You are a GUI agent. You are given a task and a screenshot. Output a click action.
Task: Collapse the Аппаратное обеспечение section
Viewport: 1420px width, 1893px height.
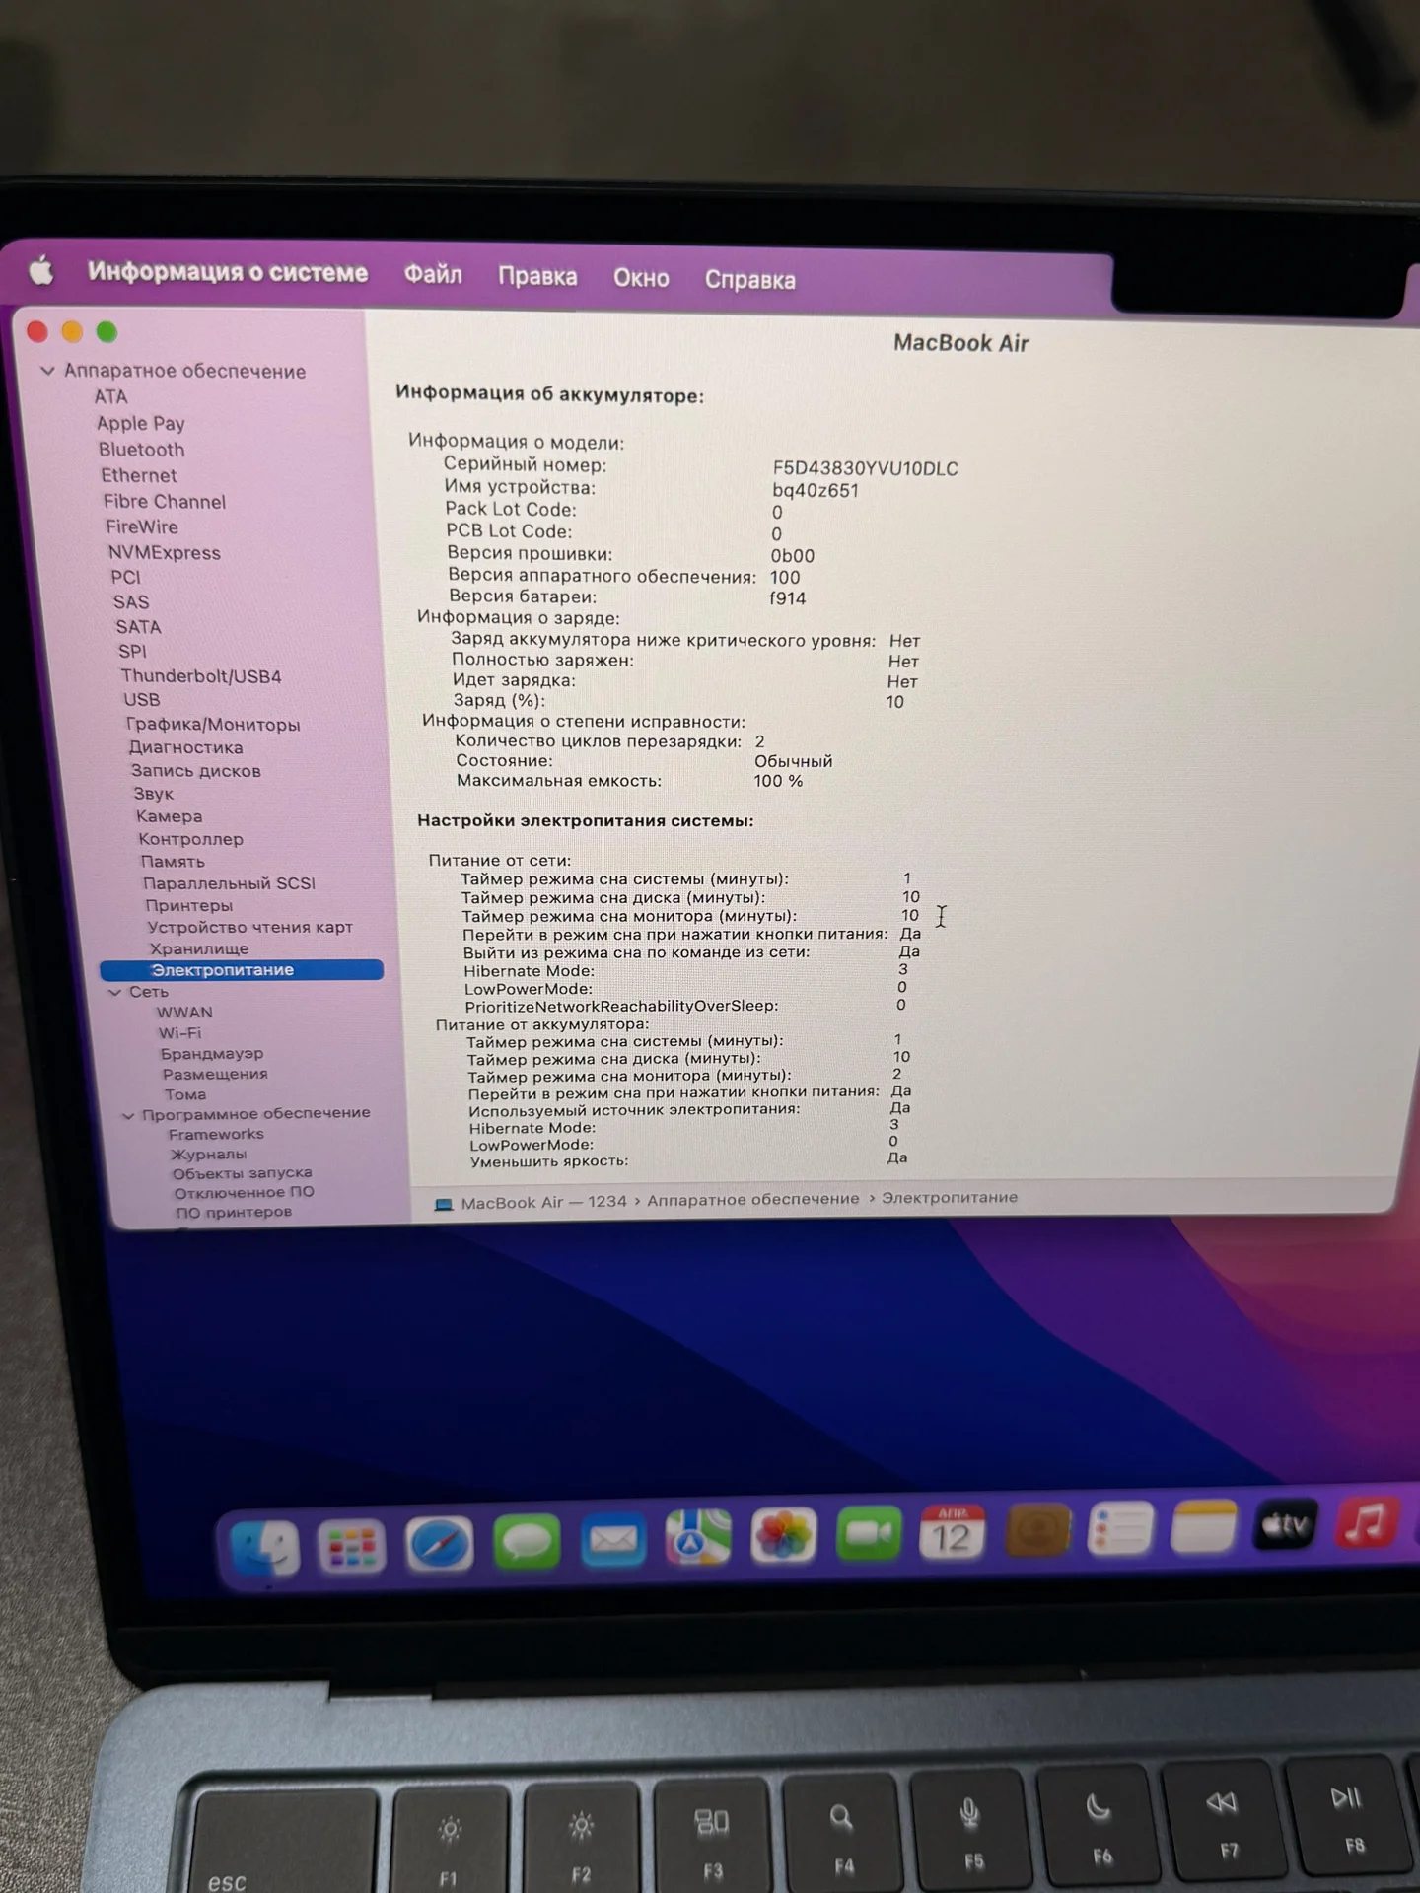tap(46, 371)
